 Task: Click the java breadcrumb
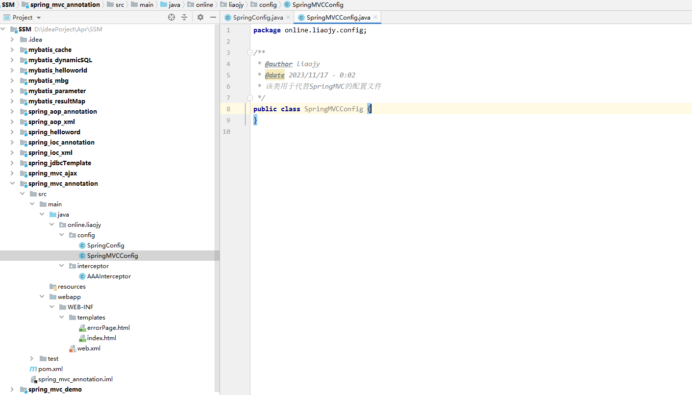pyautogui.click(x=171, y=4)
